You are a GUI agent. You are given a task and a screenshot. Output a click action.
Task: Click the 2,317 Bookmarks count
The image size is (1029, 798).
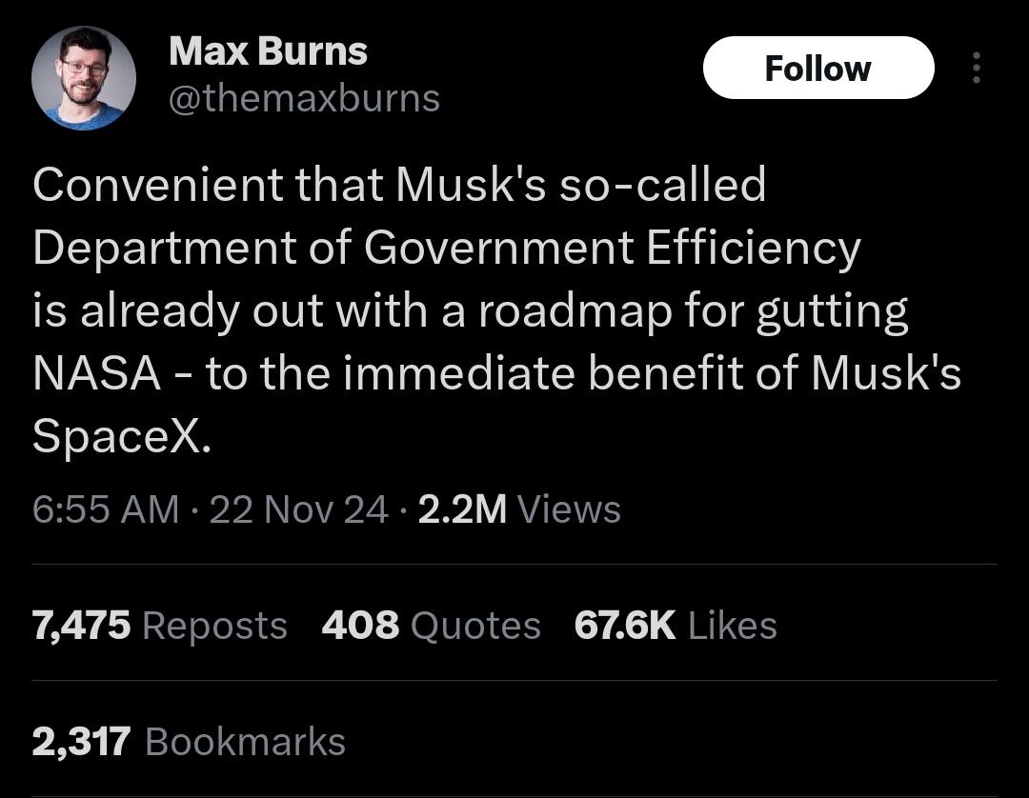pos(188,742)
